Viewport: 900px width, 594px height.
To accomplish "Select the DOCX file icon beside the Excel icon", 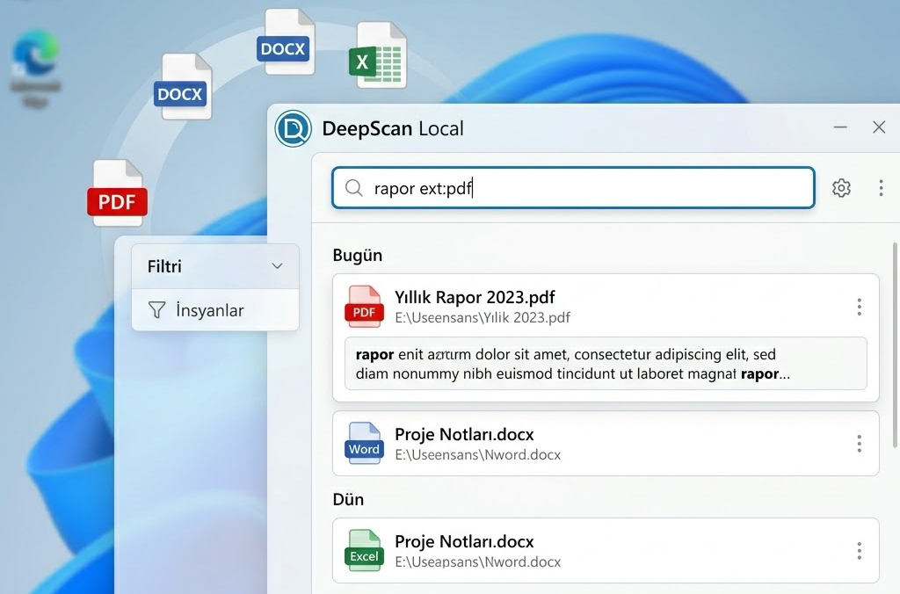I will coord(286,42).
